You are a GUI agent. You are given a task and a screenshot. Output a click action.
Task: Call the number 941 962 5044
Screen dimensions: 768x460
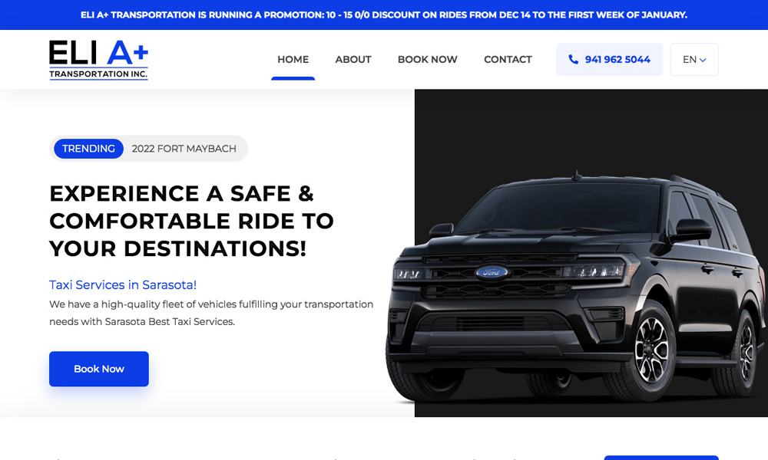click(x=609, y=60)
